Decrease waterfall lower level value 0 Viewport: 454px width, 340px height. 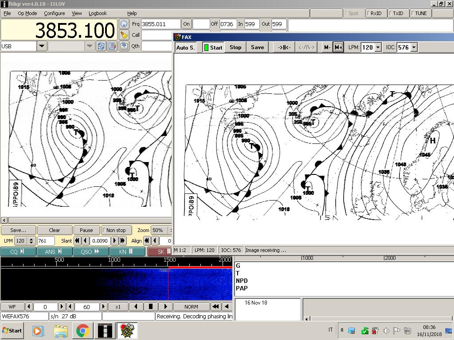pyautogui.click(x=29, y=306)
